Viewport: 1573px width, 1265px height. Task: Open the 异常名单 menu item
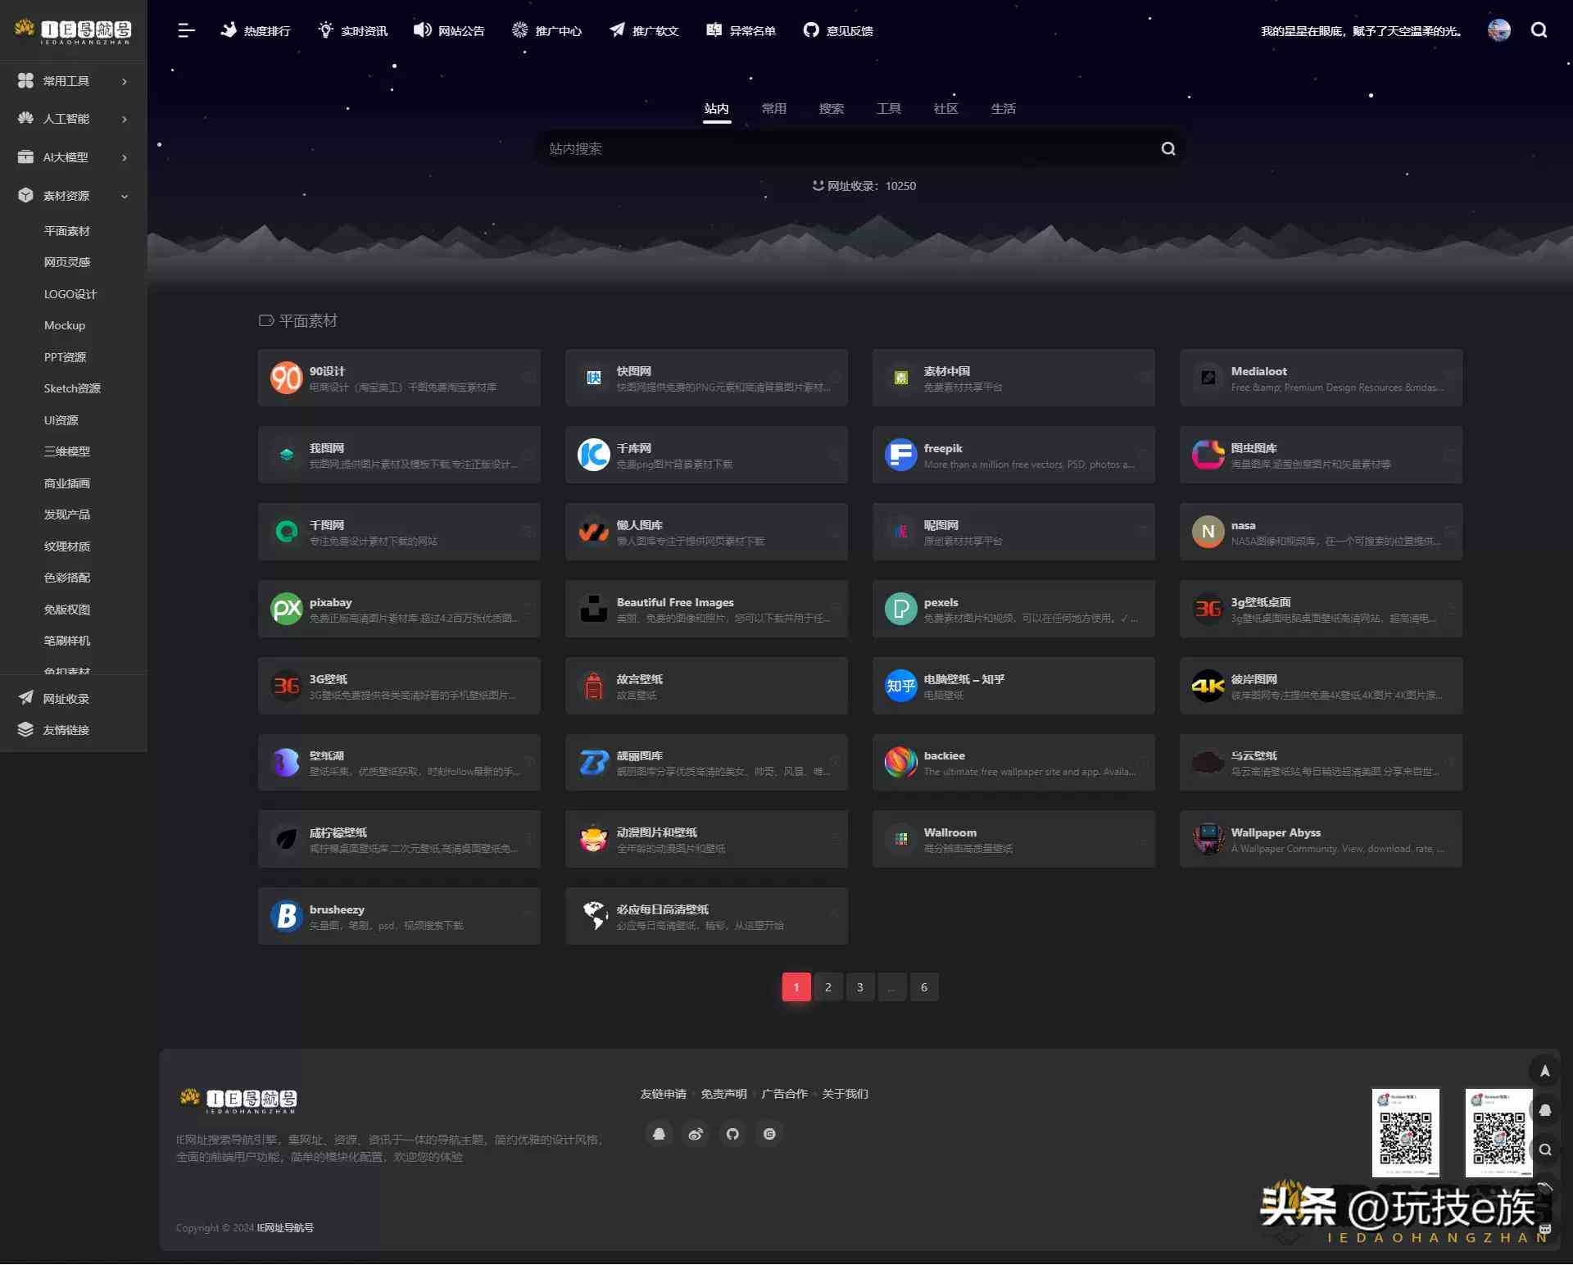[x=741, y=30]
